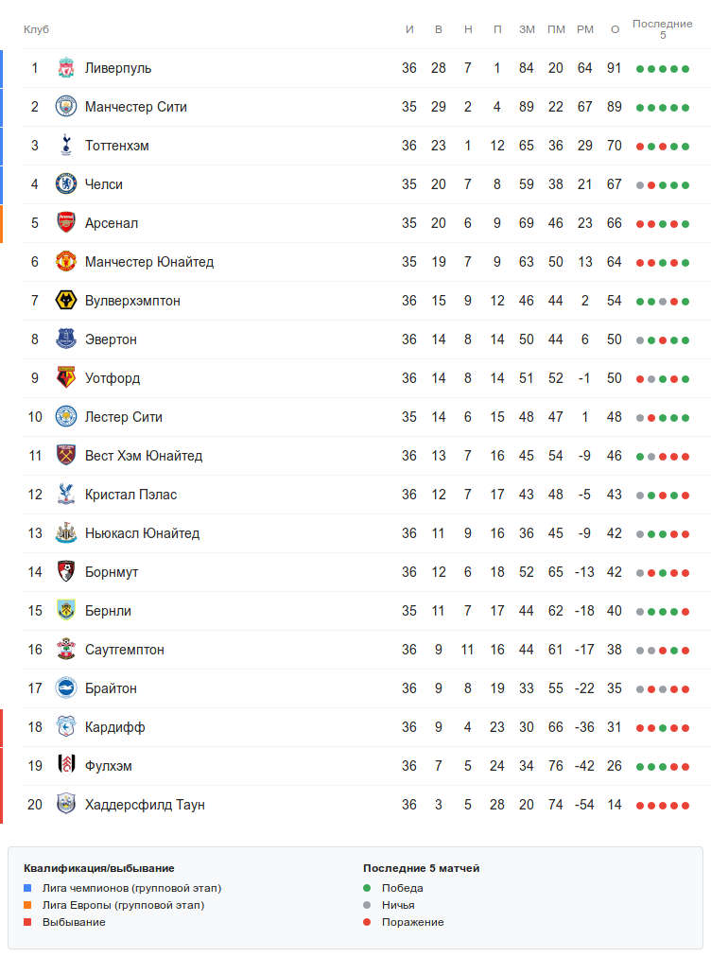Click the Последние 5 column header

pos(662,29)
